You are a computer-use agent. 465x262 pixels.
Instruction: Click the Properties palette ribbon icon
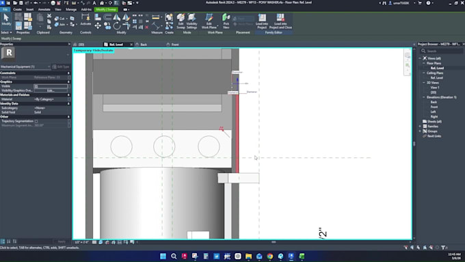click(x=18, y=26)
